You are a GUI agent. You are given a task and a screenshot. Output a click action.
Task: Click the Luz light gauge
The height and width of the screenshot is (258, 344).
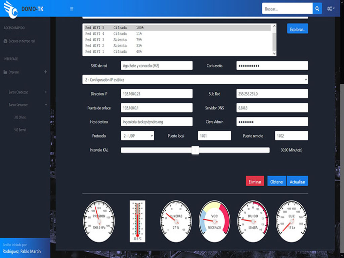click(291, 221)
